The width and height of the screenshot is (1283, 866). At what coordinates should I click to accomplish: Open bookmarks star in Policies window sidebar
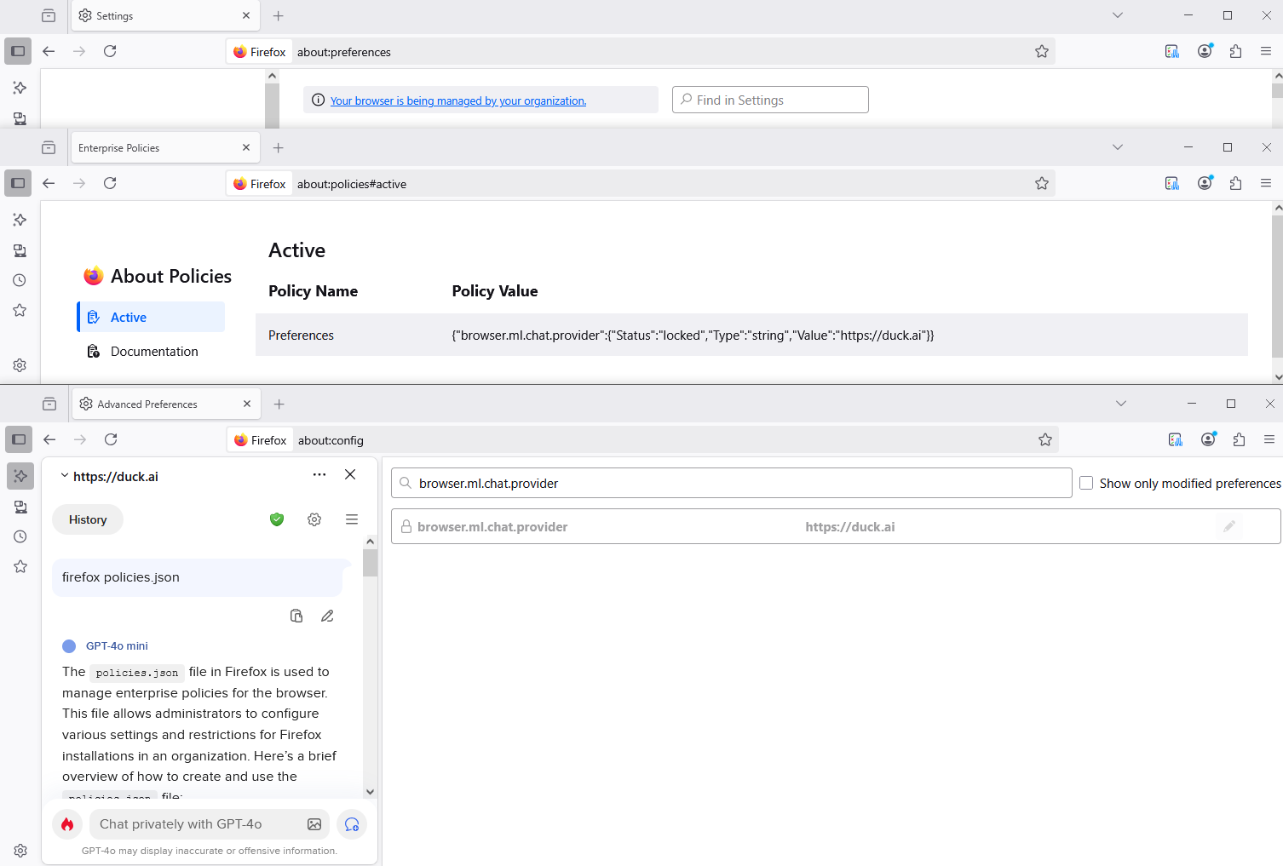tap(20, 310)
